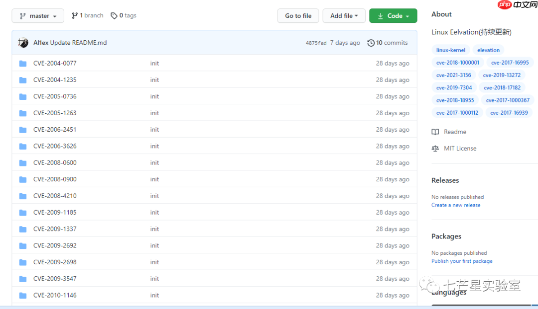View the 0 tags link
The height and width of the screenshot is (309, 538).
click(x=124, y=15)
